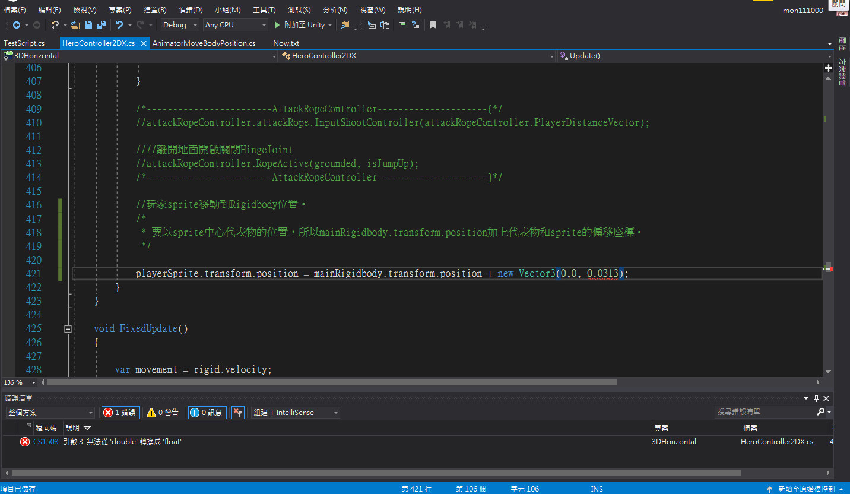Click the Save All toolbar icon
This screenshot has width=850, height=494.
pos(101,25)
